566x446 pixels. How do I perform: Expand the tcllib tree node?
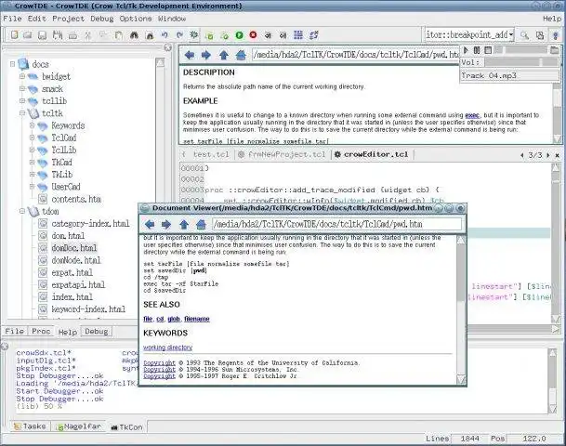click(22, 101)
